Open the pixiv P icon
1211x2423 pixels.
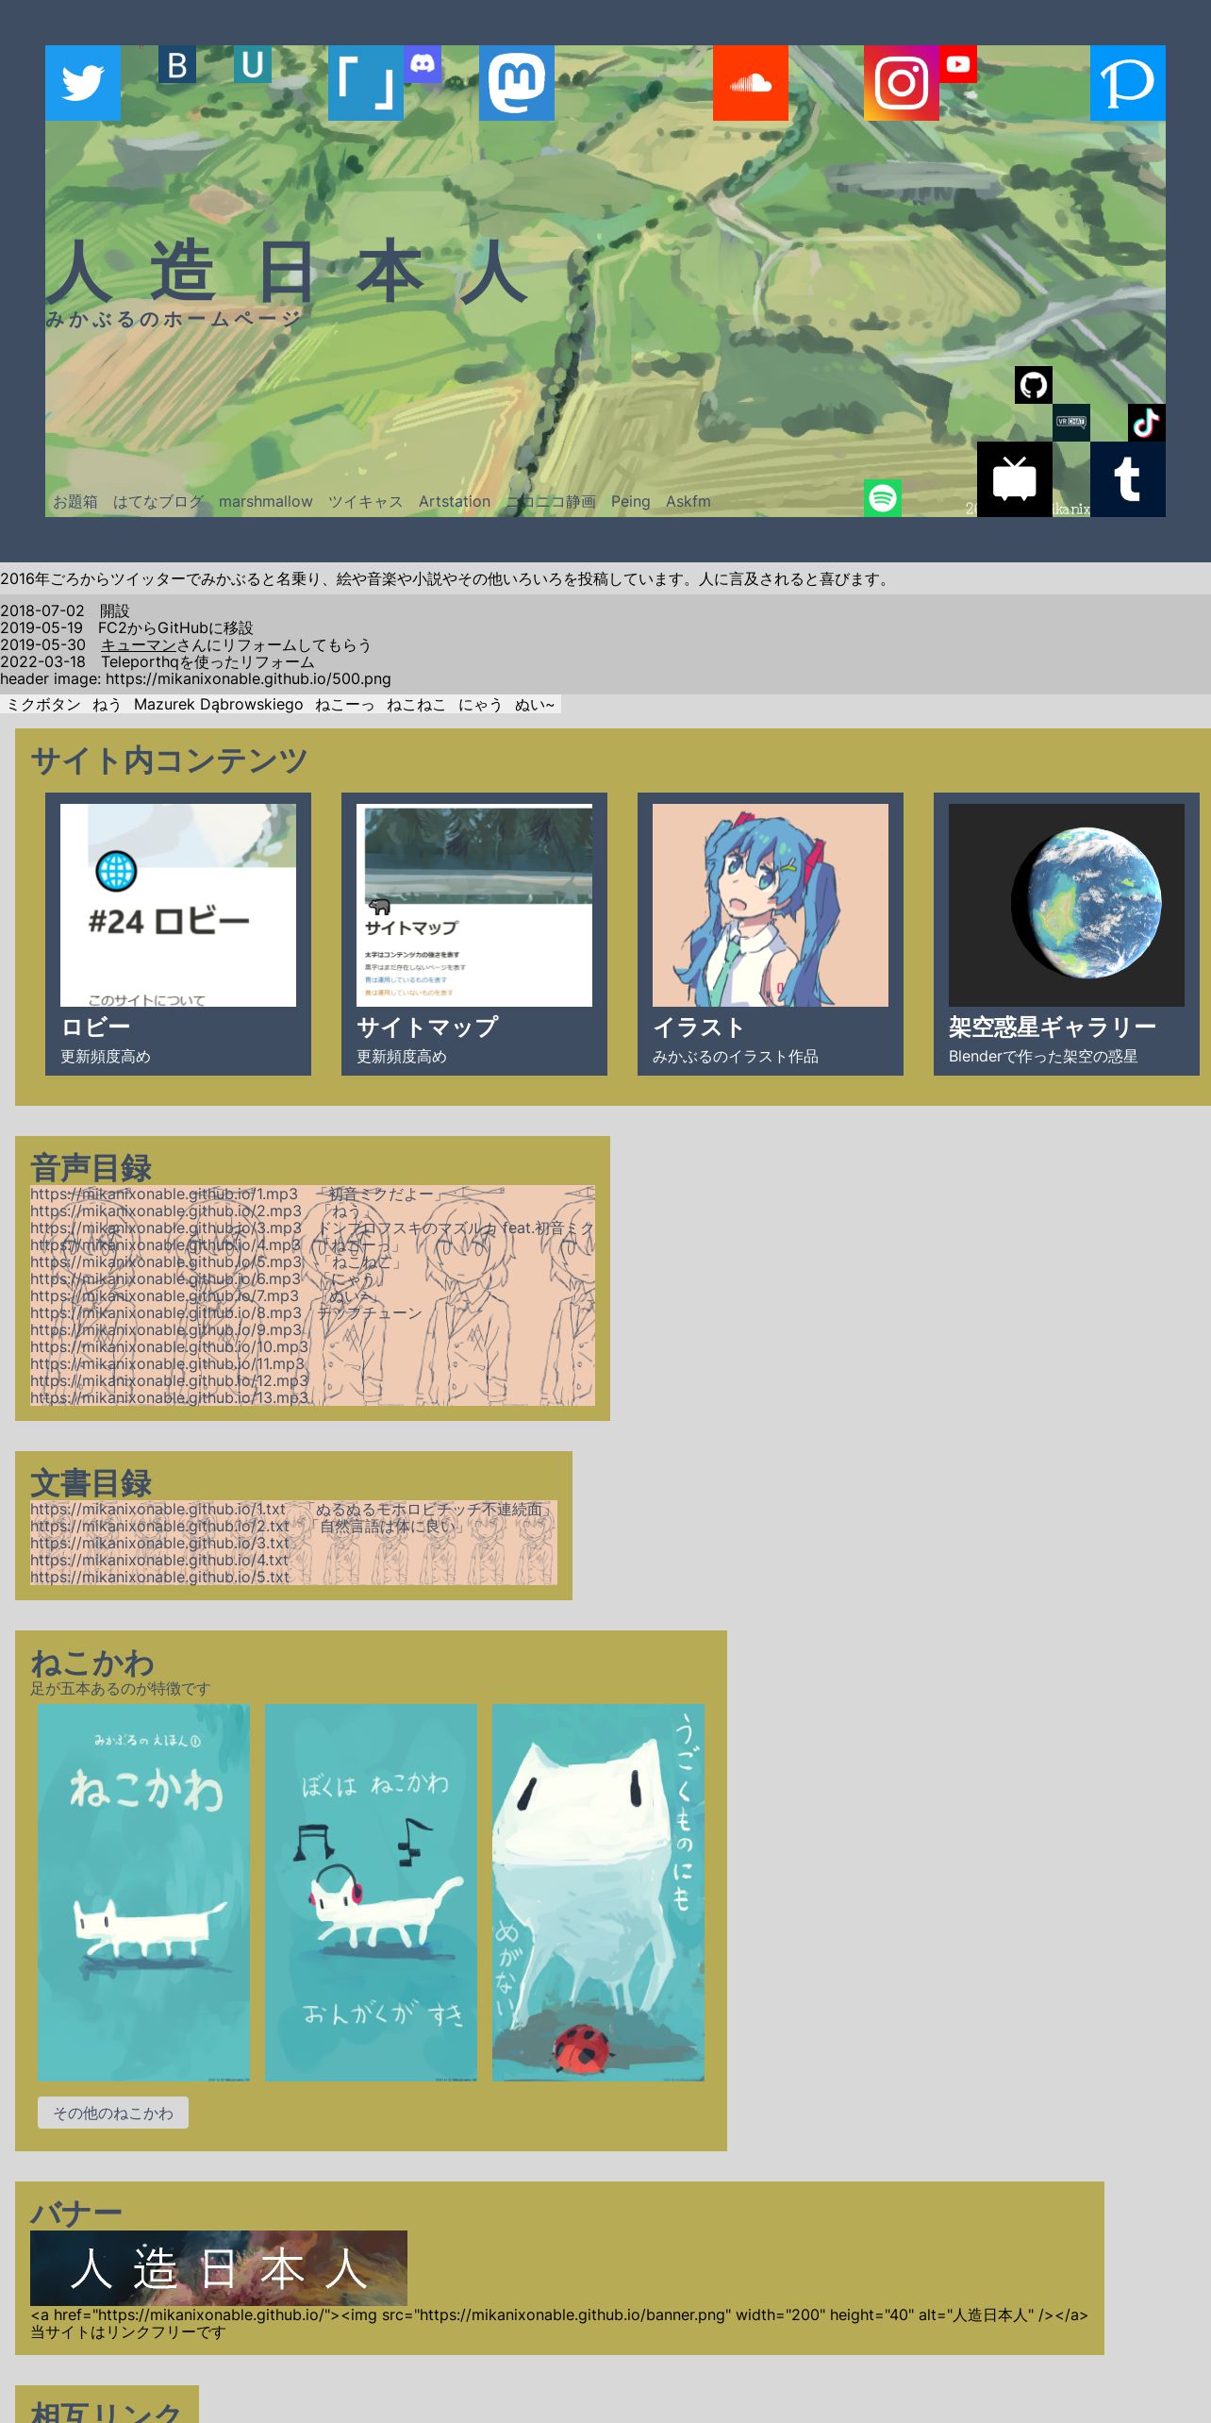point(1128,83)
